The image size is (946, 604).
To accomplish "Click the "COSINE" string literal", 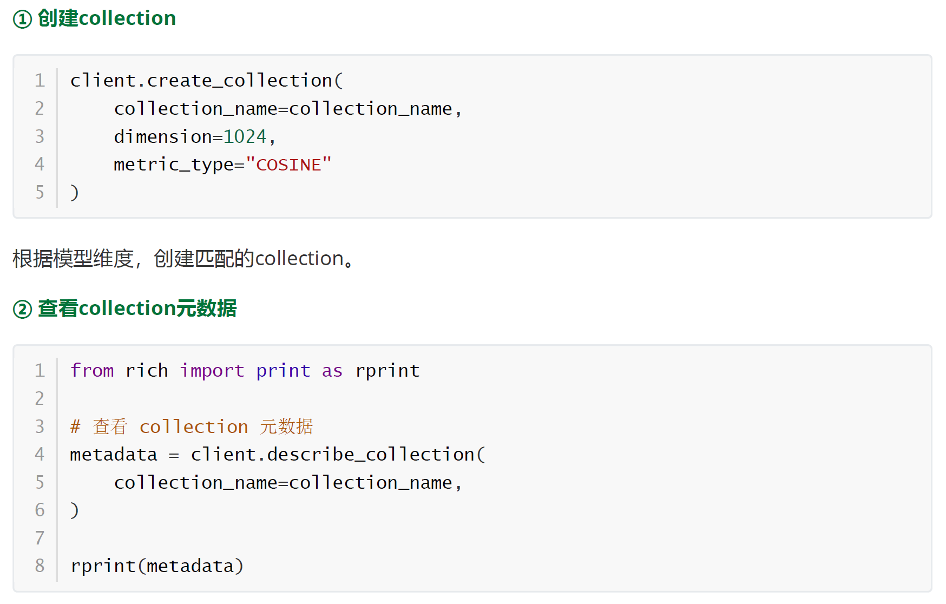I will [x=288, y=165].
